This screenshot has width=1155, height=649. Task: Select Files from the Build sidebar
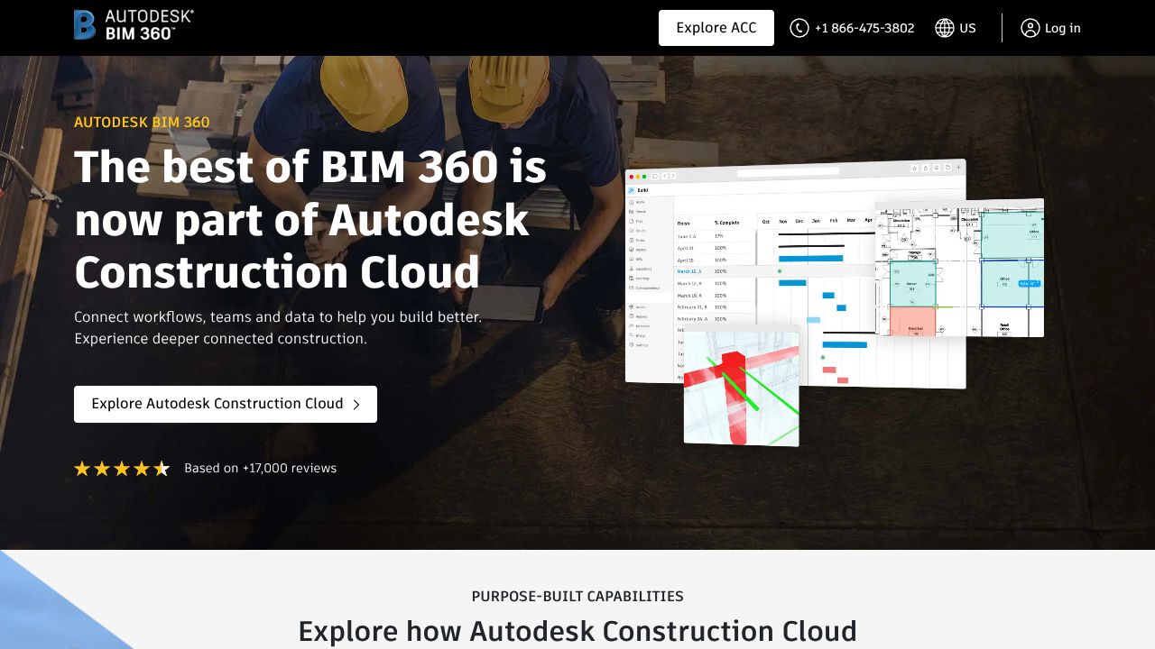click(641, 221)
